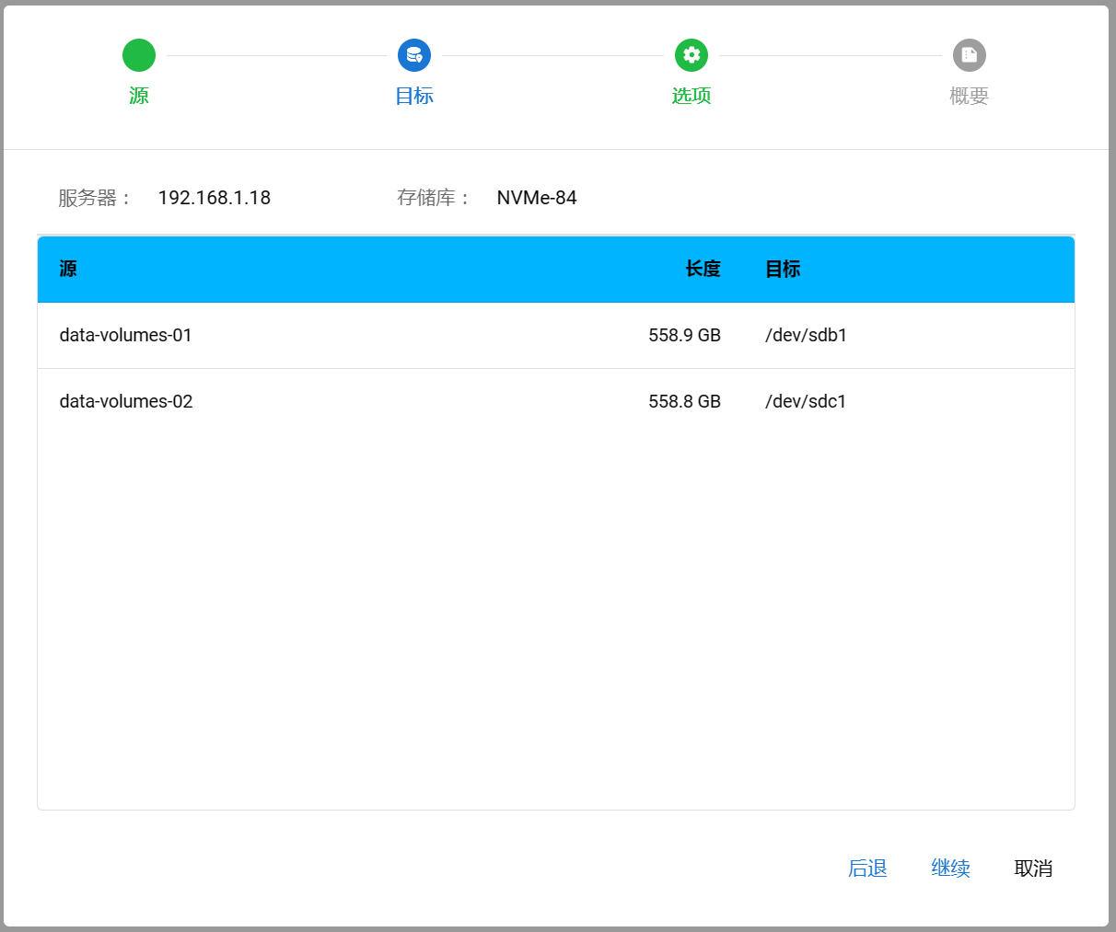This screenshot has height=932, width=1116.
Task: Click the 选项 gear step icon
Action: tap(692, 55)
